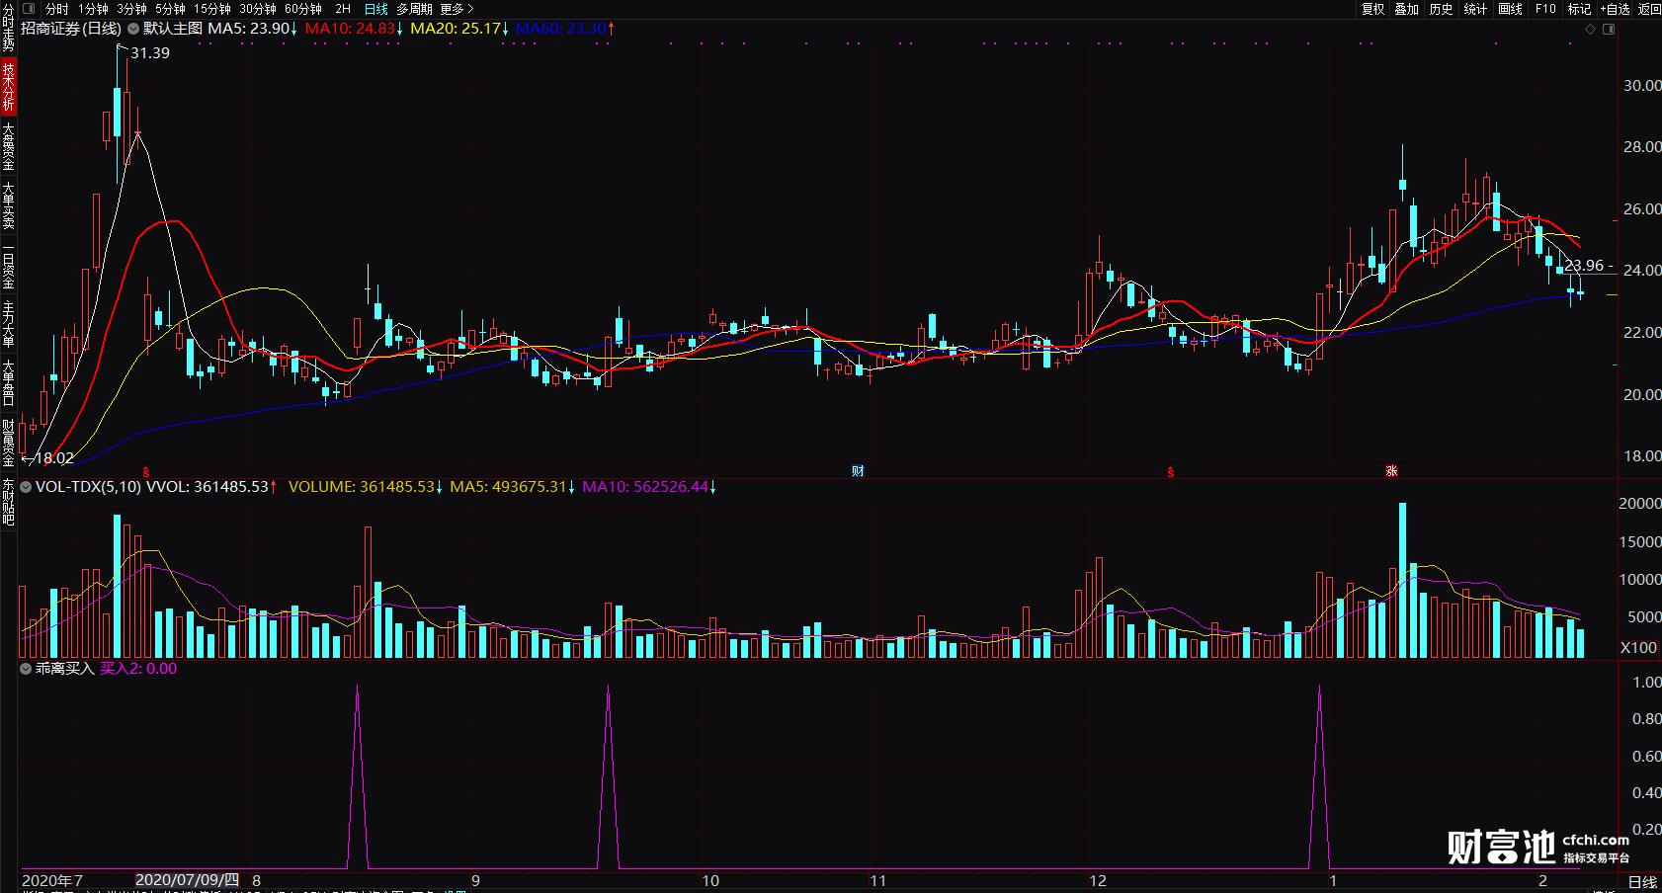Open F10 company info
The image size is (1662, 893).
tap(1546, 9)
